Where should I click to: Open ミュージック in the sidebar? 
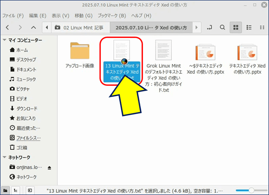[23, 79]
